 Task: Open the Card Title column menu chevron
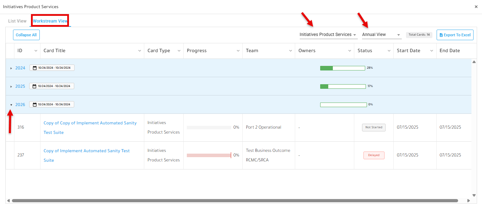tap(139, 51)
